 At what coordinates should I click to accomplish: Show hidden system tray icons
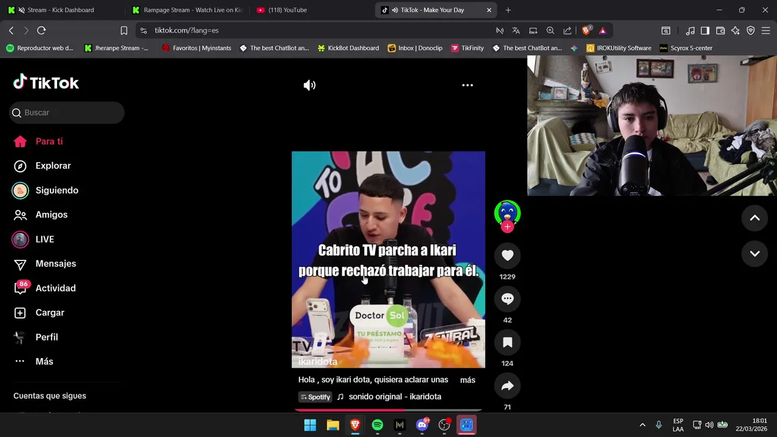(x=642, y=425)
